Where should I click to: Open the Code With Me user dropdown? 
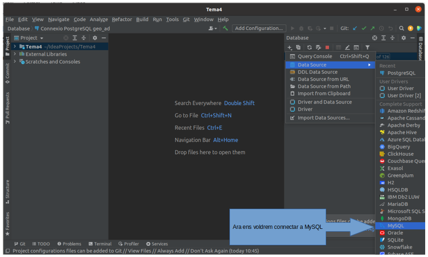[213, 28]
